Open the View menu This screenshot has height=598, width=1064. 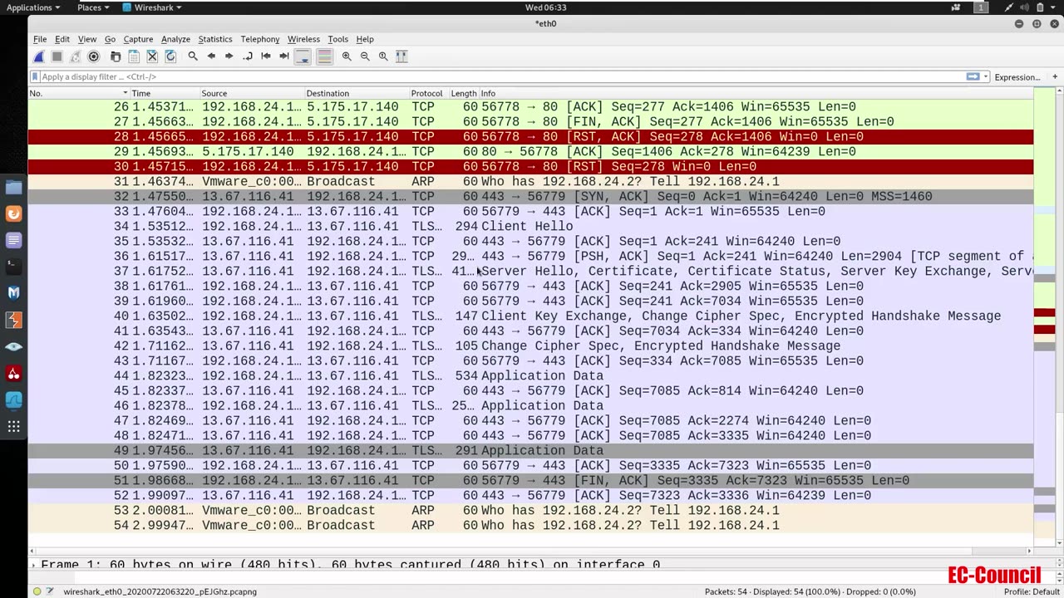coord(87,39)
